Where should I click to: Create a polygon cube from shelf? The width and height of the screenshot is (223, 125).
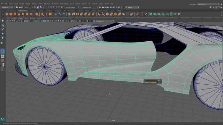click(11, 14)
